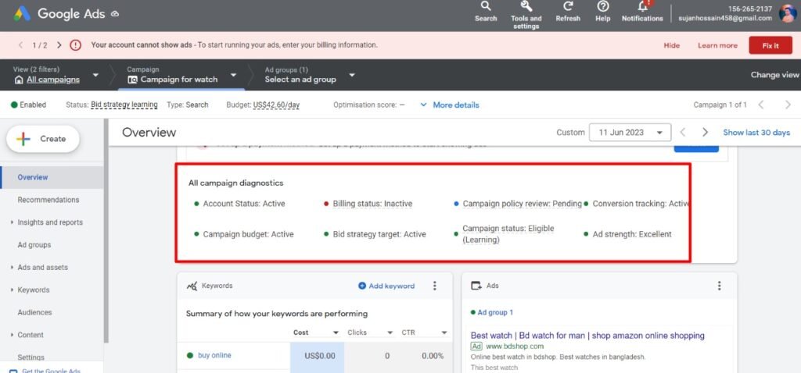
Task: Expand Insights and reports in sidebar
Action: tap(12, 222)
